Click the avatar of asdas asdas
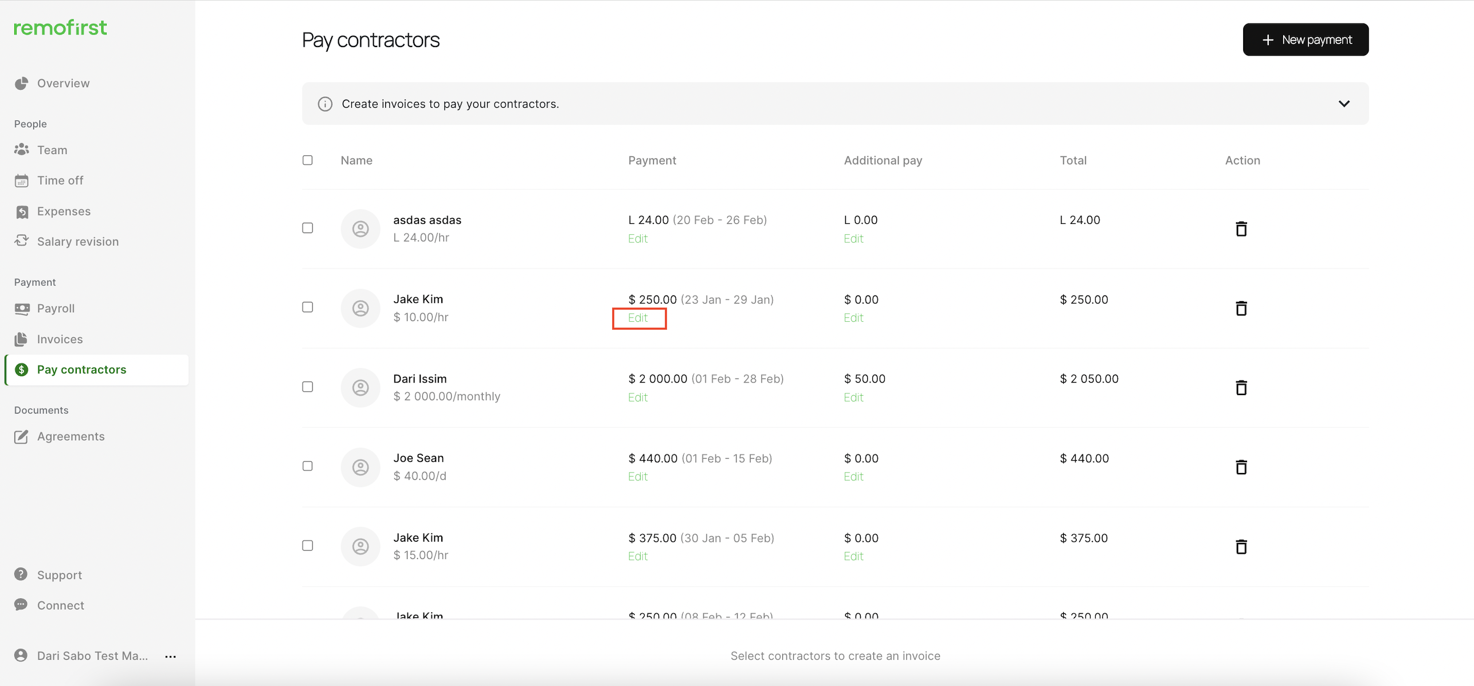This screenshot has height=686, width=1474. tap(360, 228)
